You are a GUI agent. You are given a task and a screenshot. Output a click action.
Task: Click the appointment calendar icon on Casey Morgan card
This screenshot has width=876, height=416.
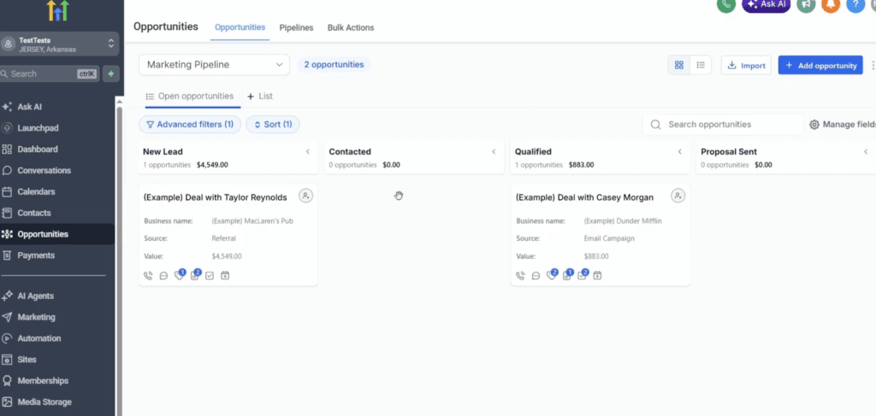click(597, 275)
